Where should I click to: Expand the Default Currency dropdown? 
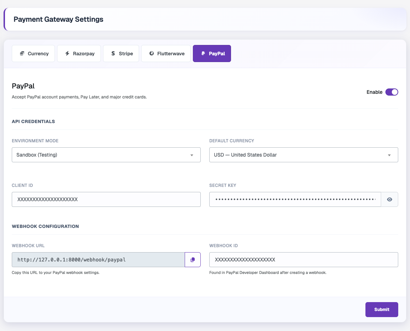(303, 155)
